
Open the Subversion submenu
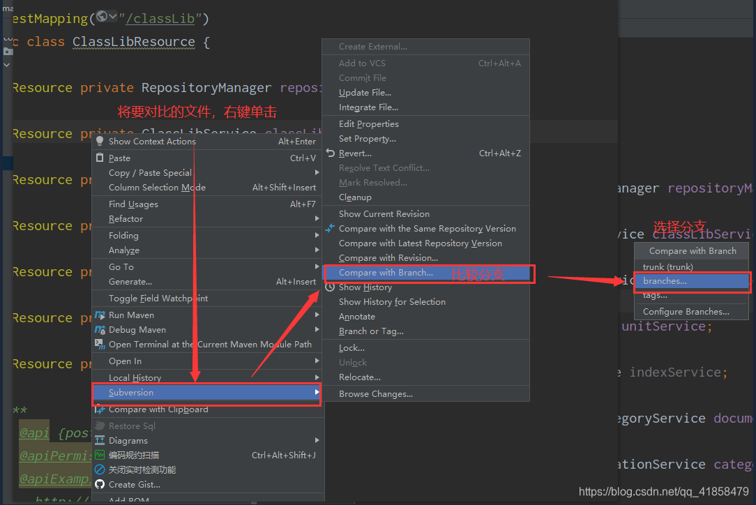[207, 393]
